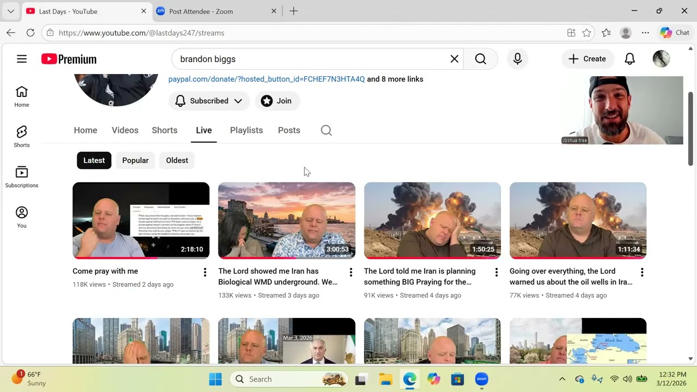Open Edge settings and more menu
697x392 pixels.
645,33
